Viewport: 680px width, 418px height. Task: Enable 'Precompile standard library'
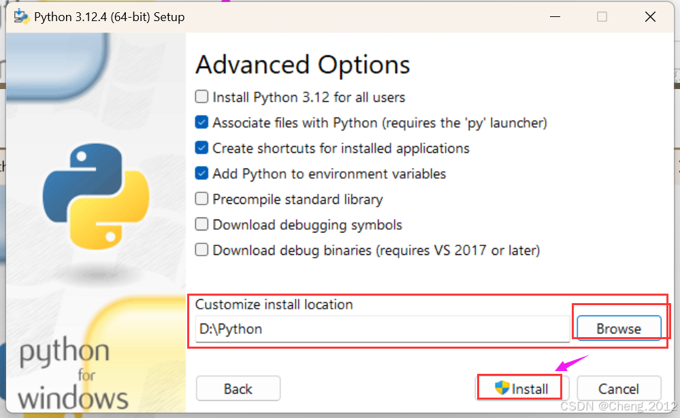(201, 199)
